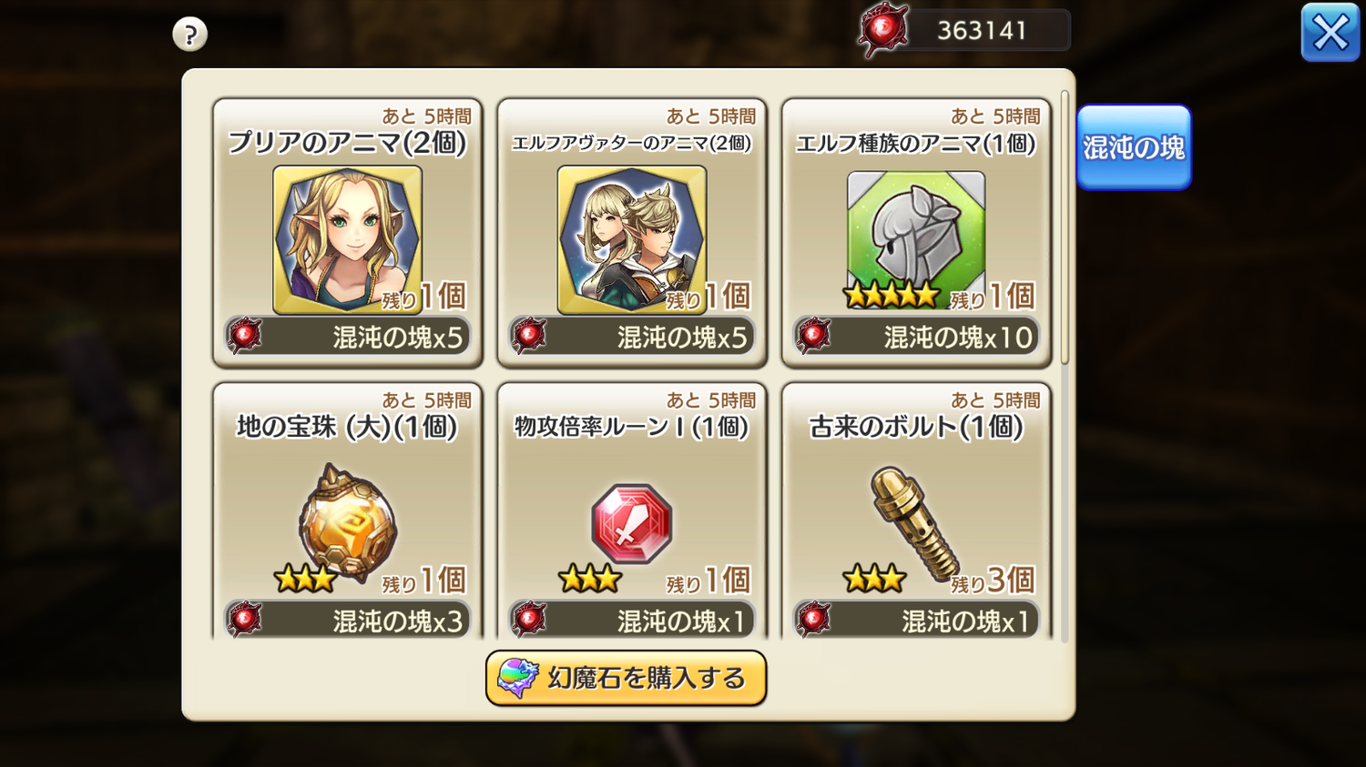Click the shop list vertical scrollbar
This screenshot has width=1366, height=767.
click(x=1065, y=227)
